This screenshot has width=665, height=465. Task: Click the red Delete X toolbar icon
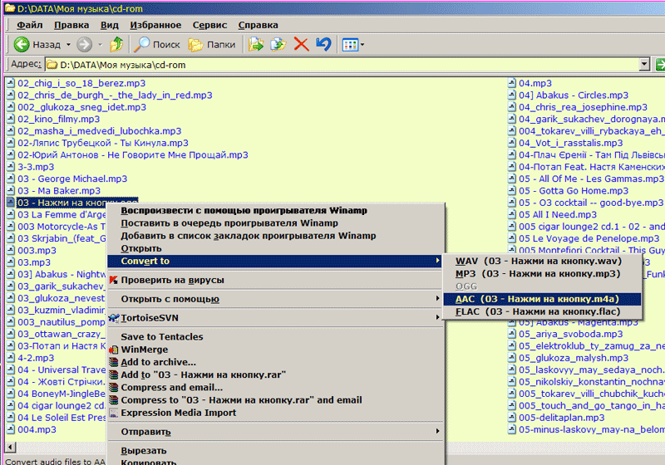[301, 44]
